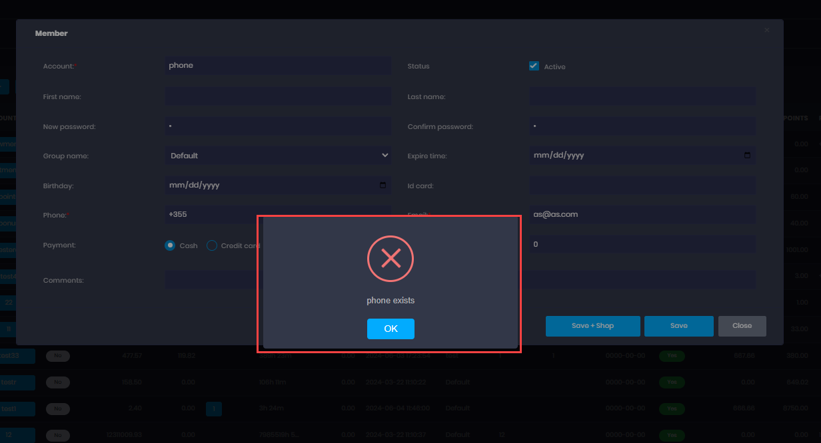
Task: Click the Id card input field
Action: point(642,186)
